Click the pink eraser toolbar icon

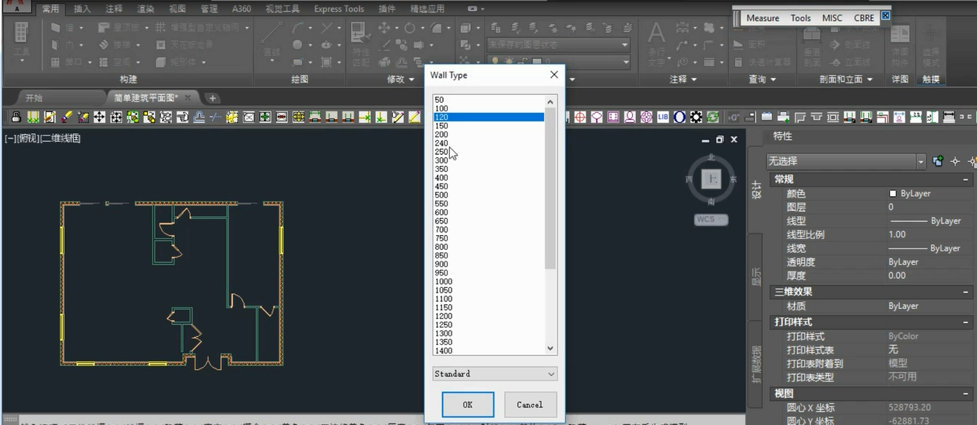pyautogui.click(x=67, y=118)
